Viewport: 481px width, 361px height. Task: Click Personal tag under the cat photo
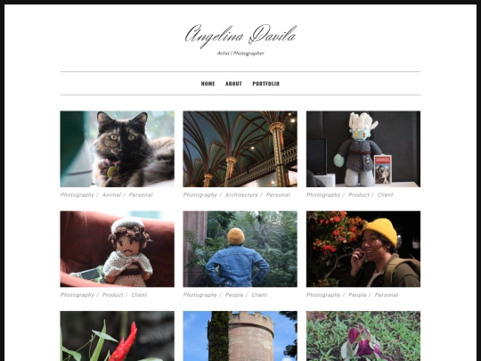click(x=141, y=195)
